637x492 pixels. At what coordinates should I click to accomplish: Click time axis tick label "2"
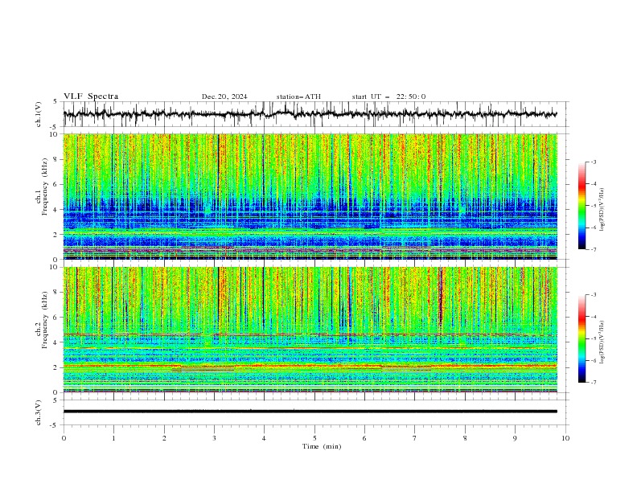pyautogui.click(x=164, y=438)
